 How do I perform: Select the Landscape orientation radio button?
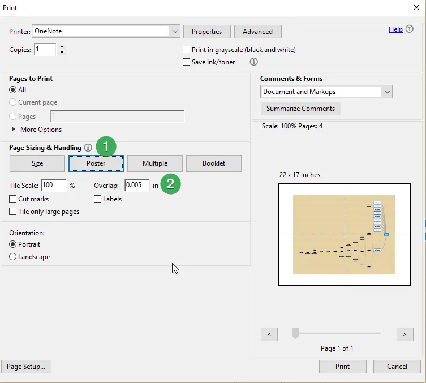pyautogui.click(x=13, y=257)
